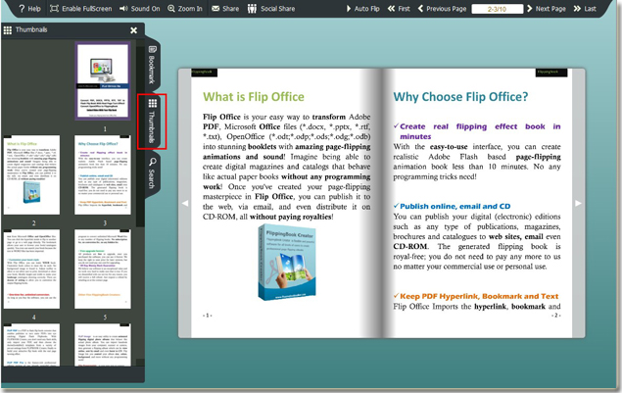This screenshot has width=622, height=393.
Task: Jump to Last page
Action: 585,9
